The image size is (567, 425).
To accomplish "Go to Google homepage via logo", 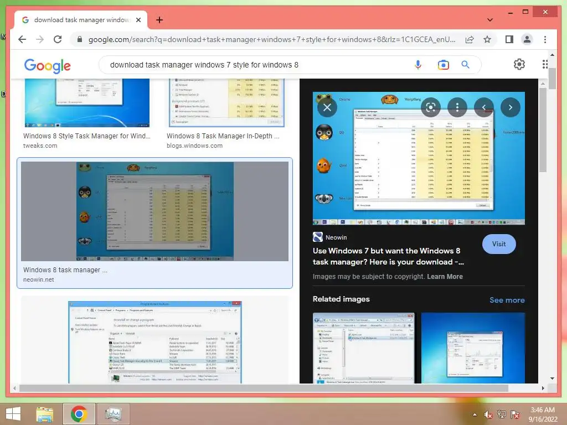I will [48, 66].
